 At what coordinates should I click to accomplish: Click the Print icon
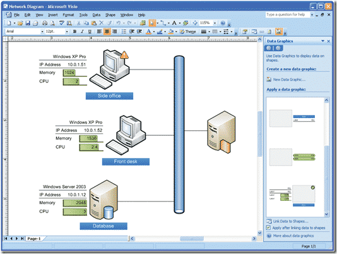pyautogui.click(x=45, y=23)
